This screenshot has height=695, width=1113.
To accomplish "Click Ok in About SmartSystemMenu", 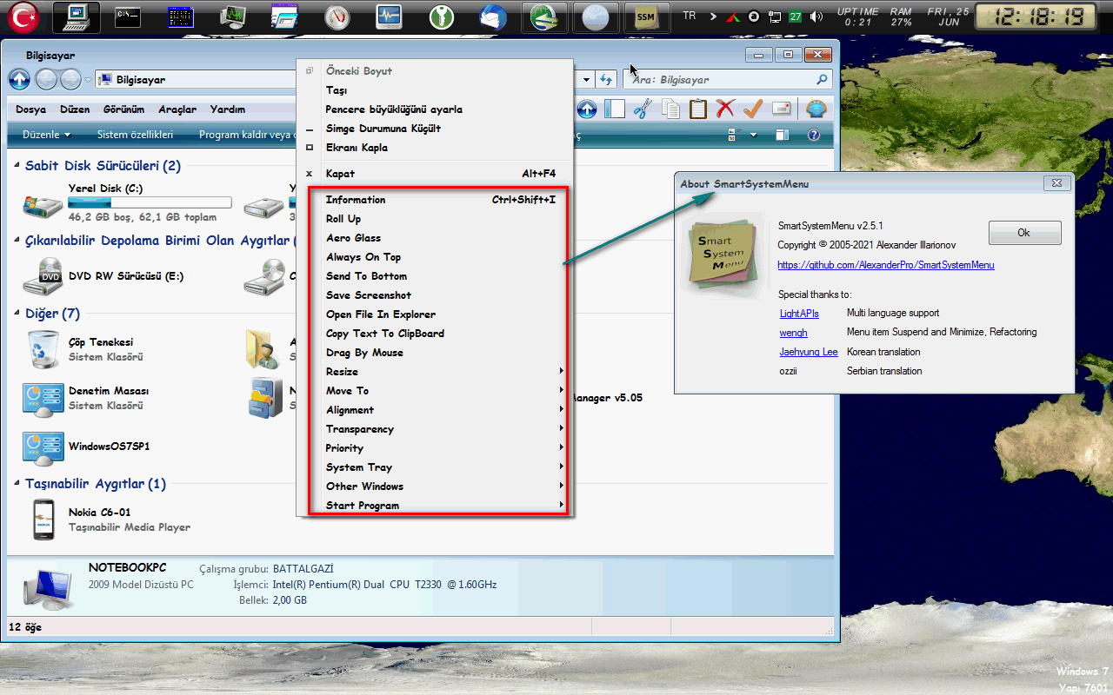I will point(1024,233).
